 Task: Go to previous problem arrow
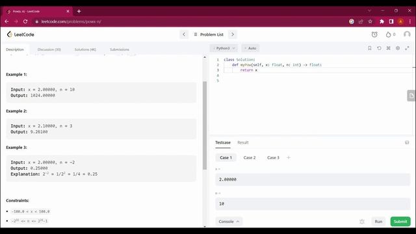(184, 34)
